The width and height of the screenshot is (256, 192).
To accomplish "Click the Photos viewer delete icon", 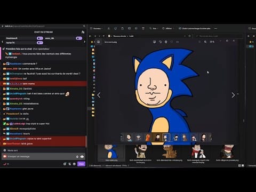I will click(166, 42).
